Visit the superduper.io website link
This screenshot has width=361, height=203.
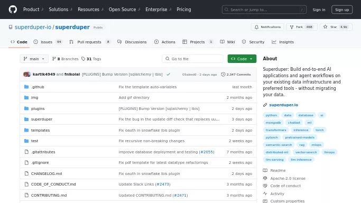284,105
